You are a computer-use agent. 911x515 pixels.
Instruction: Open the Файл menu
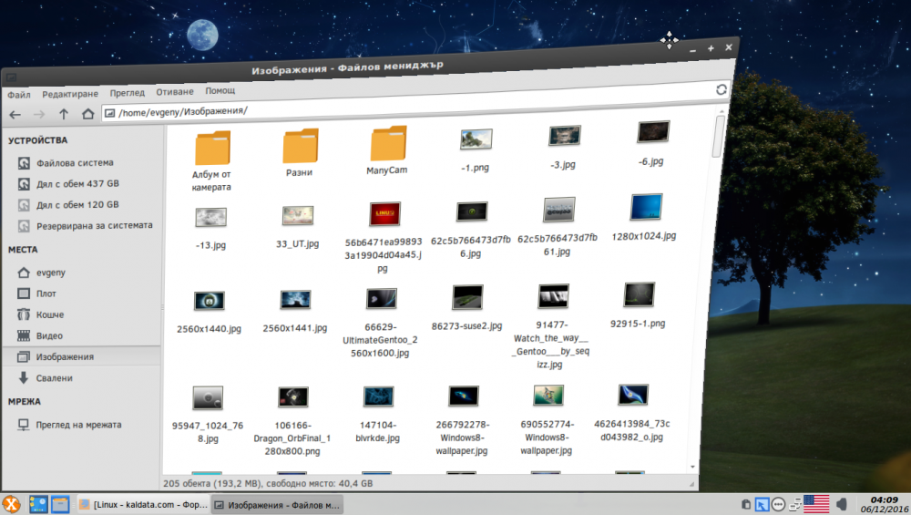(18, 95)
